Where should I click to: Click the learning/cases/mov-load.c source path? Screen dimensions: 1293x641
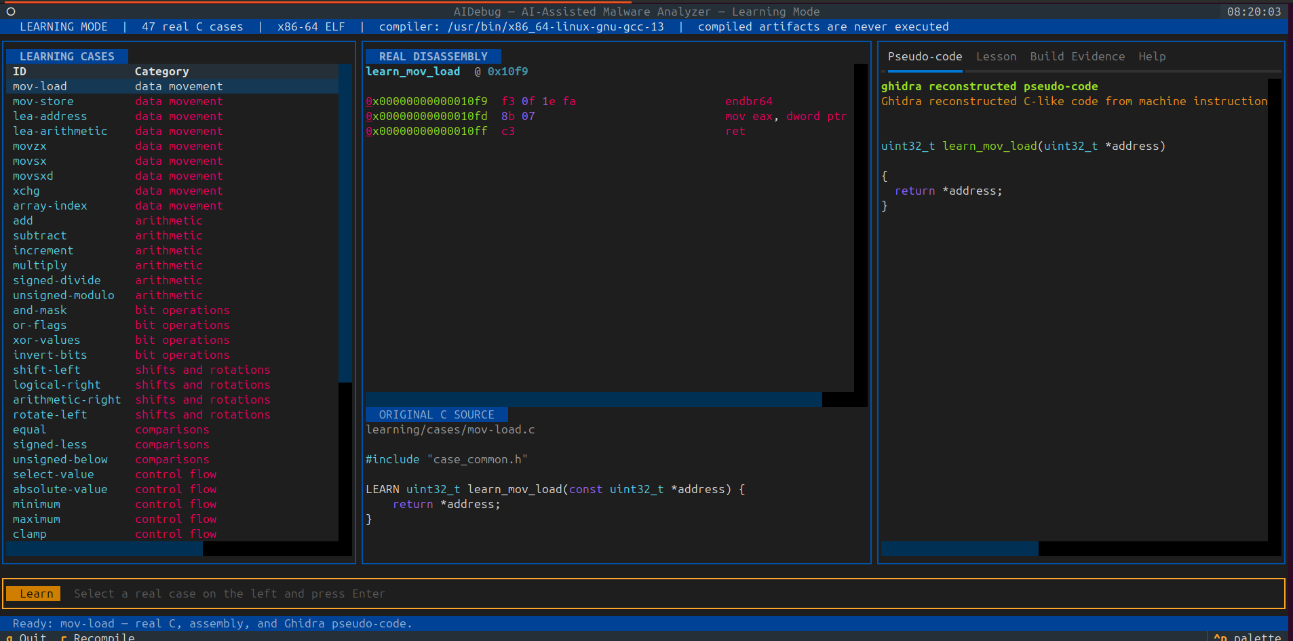(x=450, y=429)
